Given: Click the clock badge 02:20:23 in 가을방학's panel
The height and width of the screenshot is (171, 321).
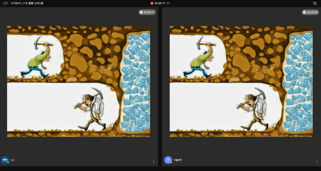Looking at the screenshot, I should [x=310, y=12].
